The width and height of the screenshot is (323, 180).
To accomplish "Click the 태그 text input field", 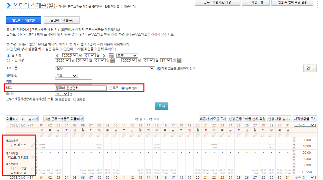I will click(81, 88).
